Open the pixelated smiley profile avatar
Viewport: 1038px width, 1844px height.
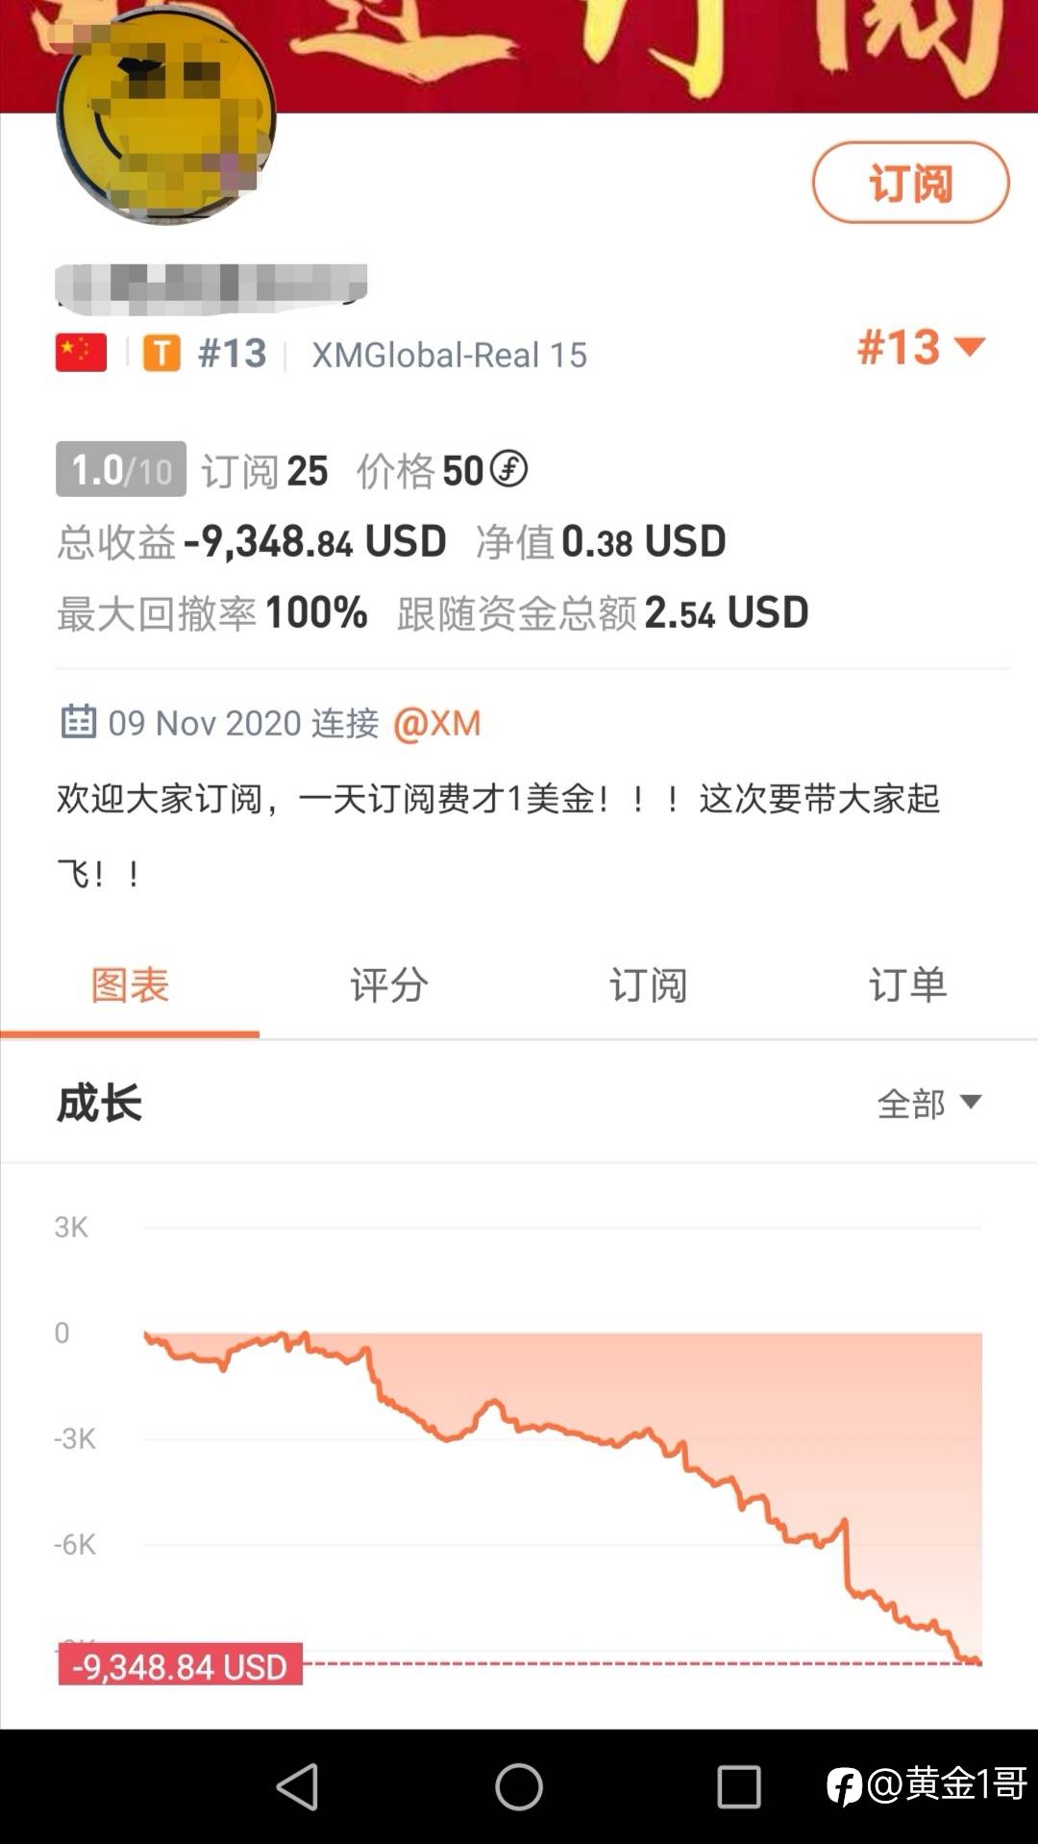166,115
